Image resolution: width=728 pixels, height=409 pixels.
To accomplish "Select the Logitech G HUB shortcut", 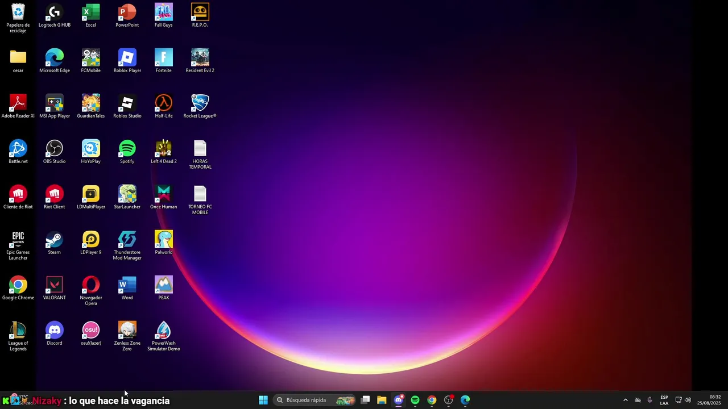I will coord(55,15).
